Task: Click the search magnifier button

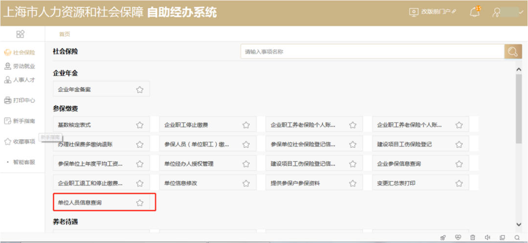Action: pos(513,52)
